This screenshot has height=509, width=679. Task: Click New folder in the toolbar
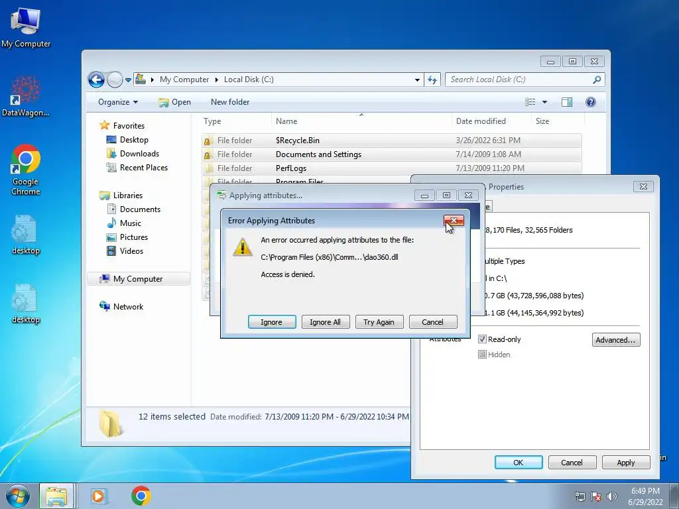[x=230, y=102]
